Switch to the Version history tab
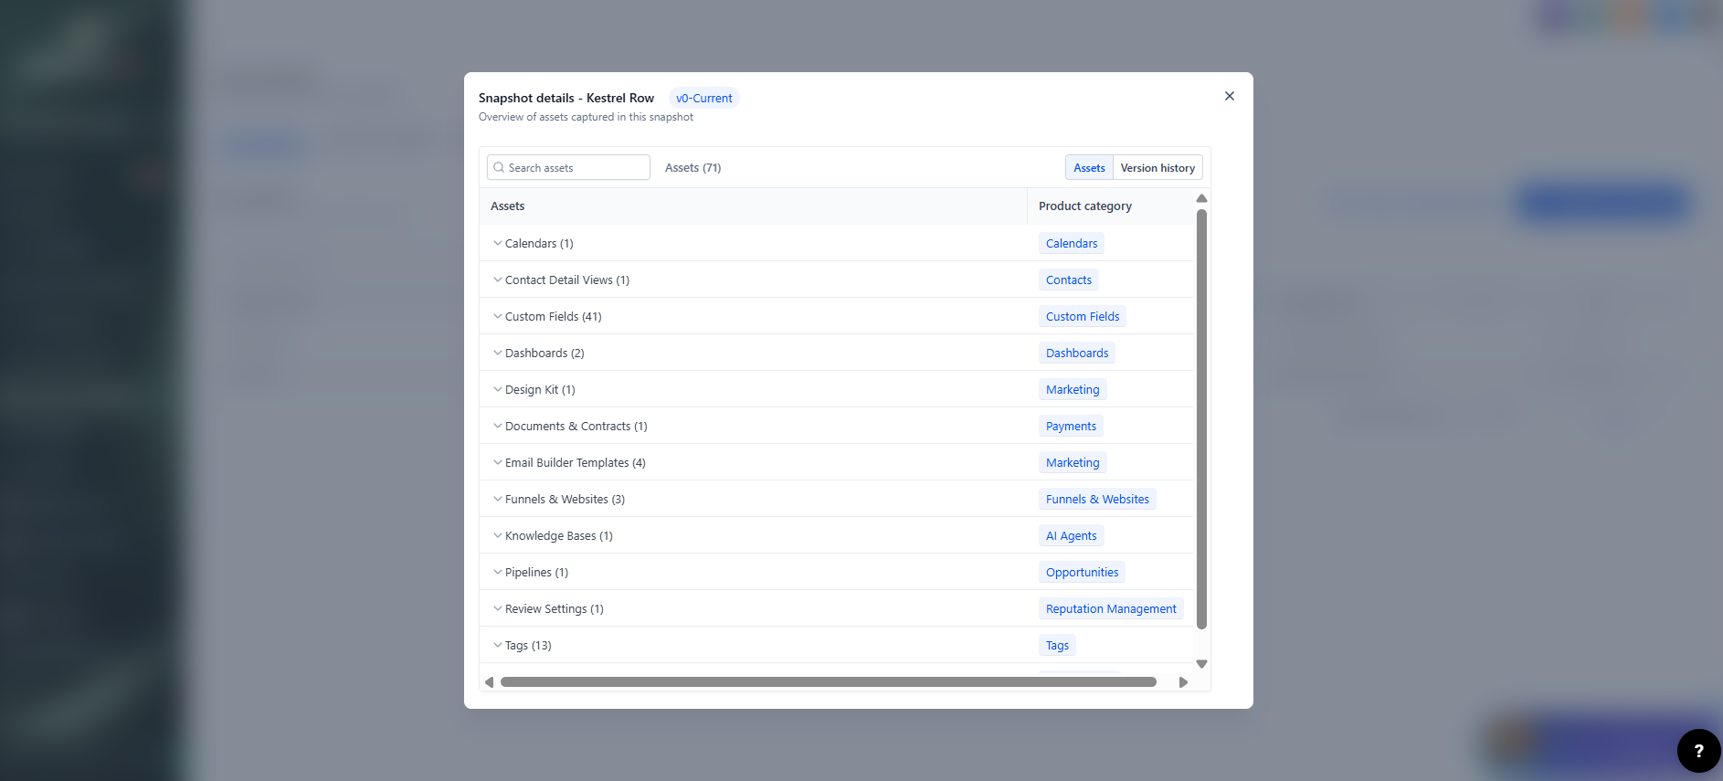Viewport: 1723px width, 781px height. [1157, 167]
